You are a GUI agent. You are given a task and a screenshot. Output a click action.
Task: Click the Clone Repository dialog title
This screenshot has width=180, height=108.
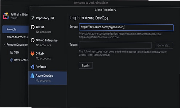coord(105,10)
